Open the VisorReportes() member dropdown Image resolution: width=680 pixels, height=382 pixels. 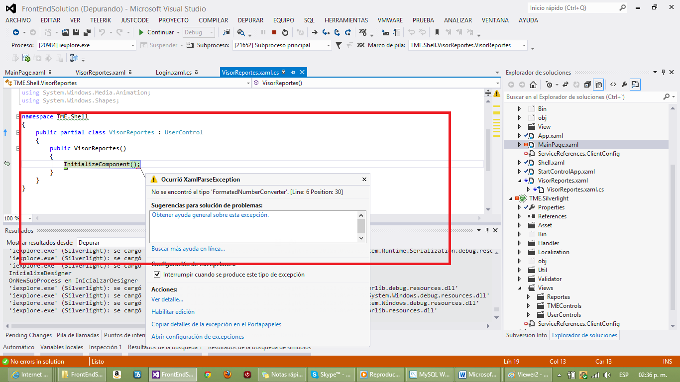[x=497, y=83]
